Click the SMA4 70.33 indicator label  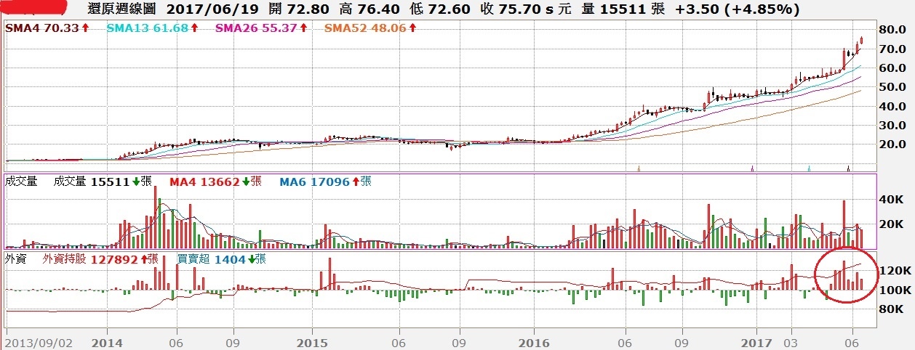coord(42,28)
